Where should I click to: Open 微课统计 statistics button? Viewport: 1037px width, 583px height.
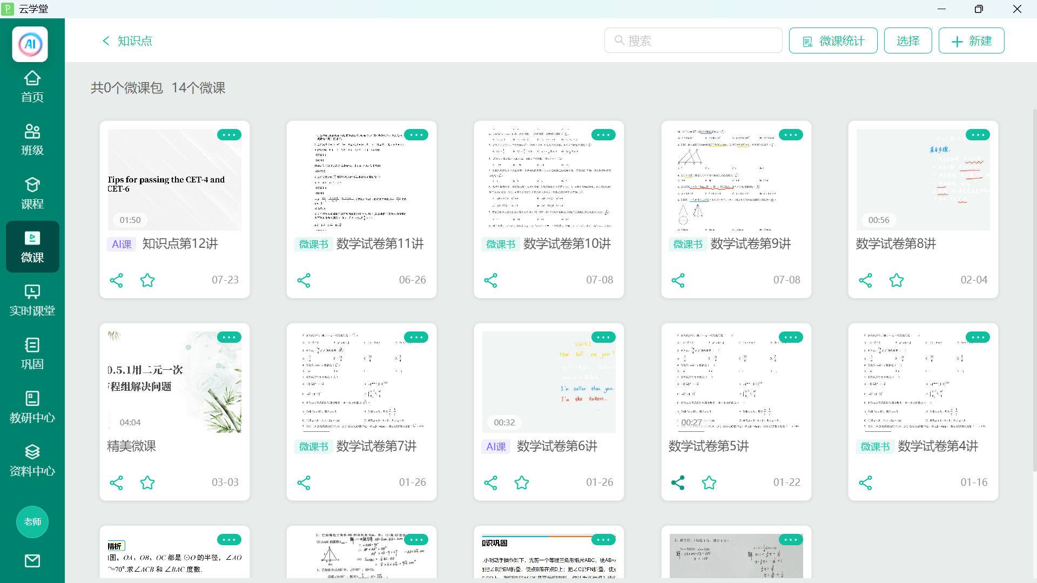coord(833,40)
